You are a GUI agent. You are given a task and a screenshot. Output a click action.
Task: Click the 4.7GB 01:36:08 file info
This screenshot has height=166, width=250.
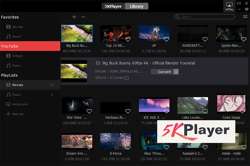click(154, 51)
